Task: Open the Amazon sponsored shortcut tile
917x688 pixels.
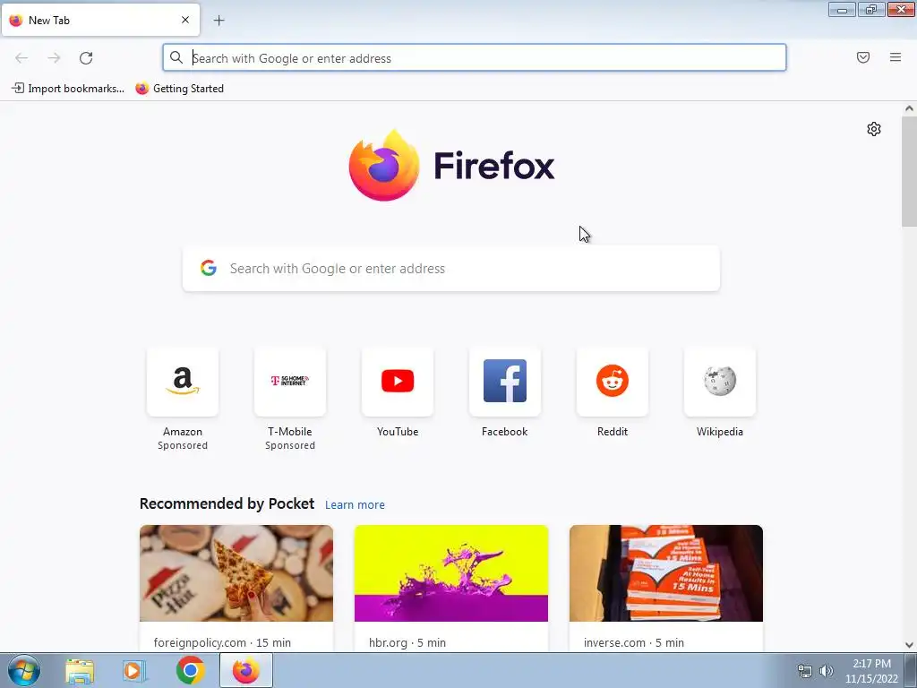Action: pos(183,382)
